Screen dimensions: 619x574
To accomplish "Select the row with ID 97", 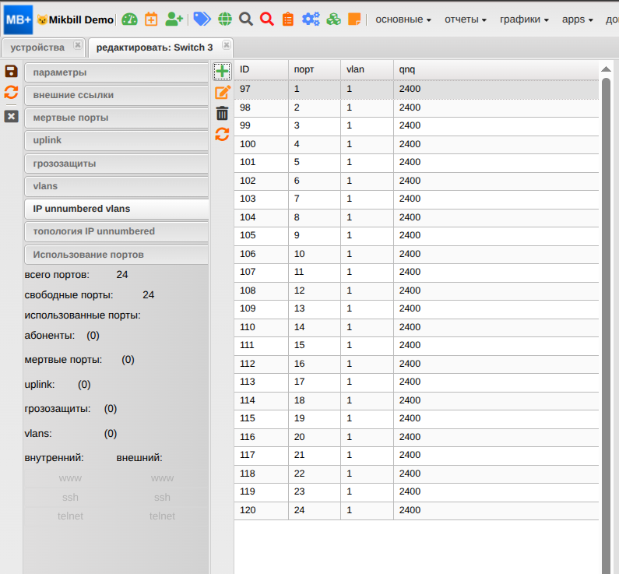I will pos(417,89).
